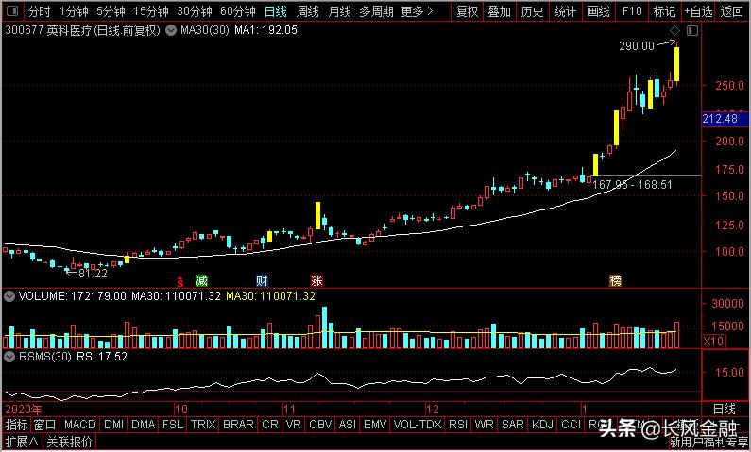Screen dimensions: 751x452
Task: Select the DMA indicator
Action: point(144,425)
